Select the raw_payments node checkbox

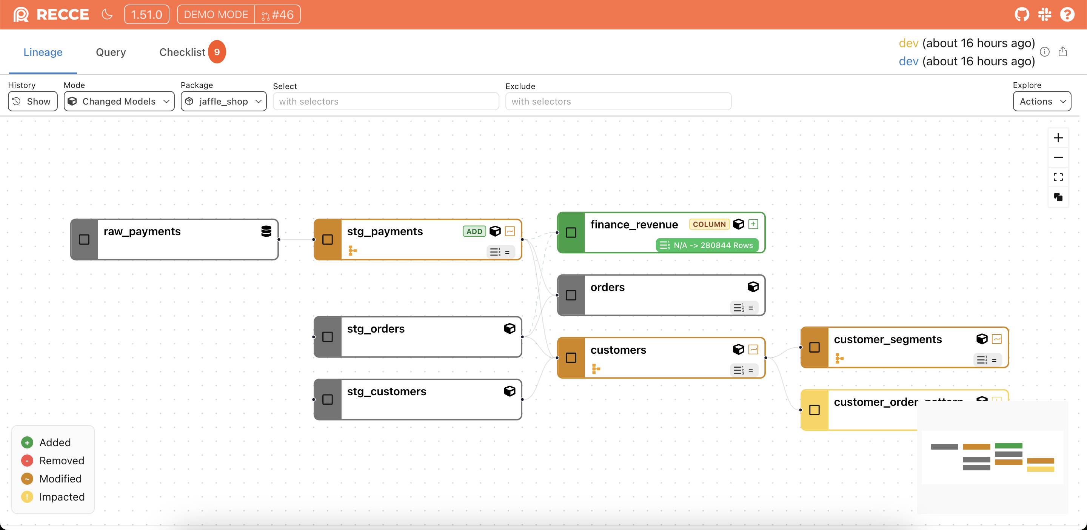click(84, 239)
